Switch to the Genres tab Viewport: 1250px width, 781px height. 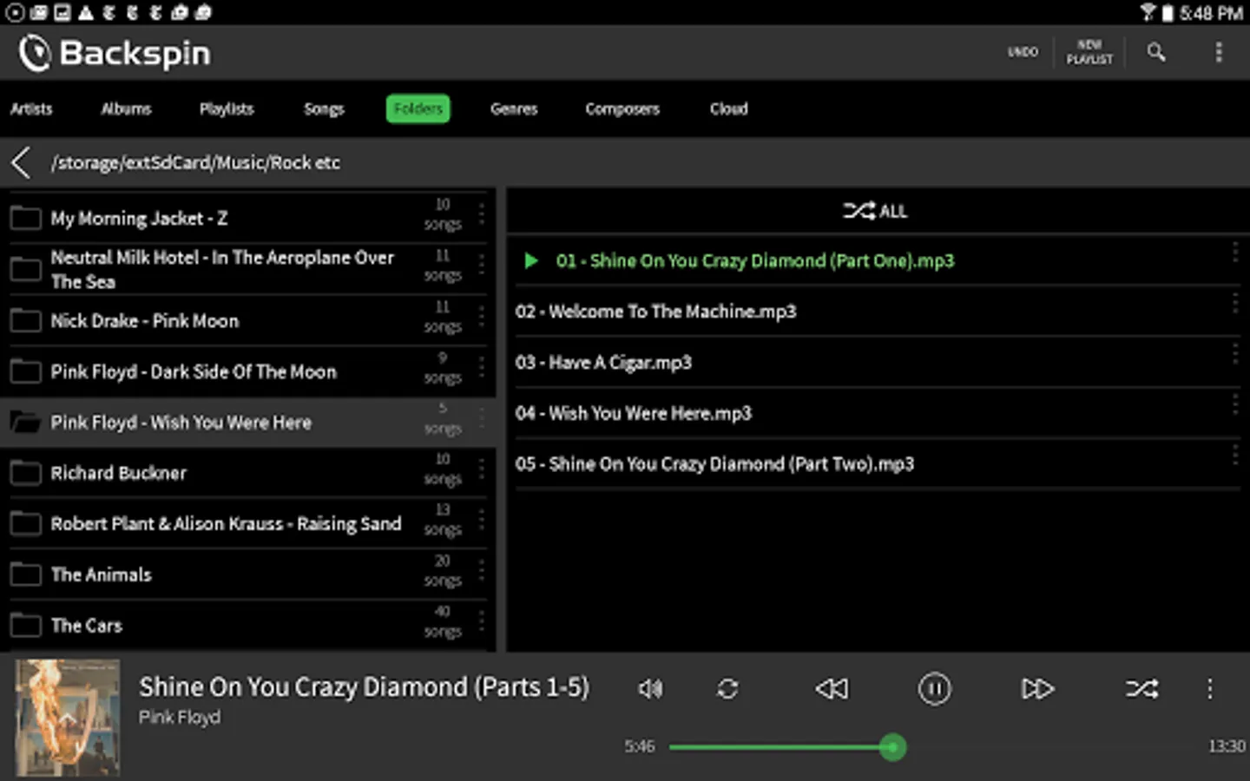[514, 108]
